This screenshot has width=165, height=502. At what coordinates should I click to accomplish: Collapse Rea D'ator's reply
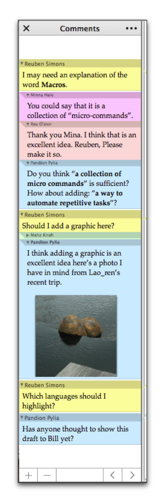click(28, 124)
